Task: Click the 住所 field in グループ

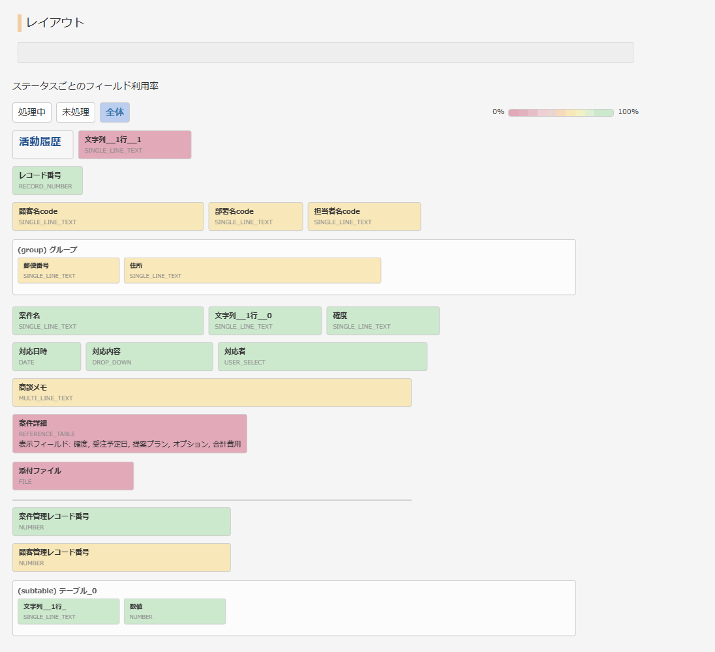Action: [252, 270]
